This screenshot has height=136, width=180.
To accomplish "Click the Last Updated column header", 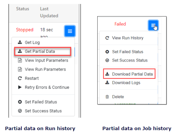I will pos(49,12).
